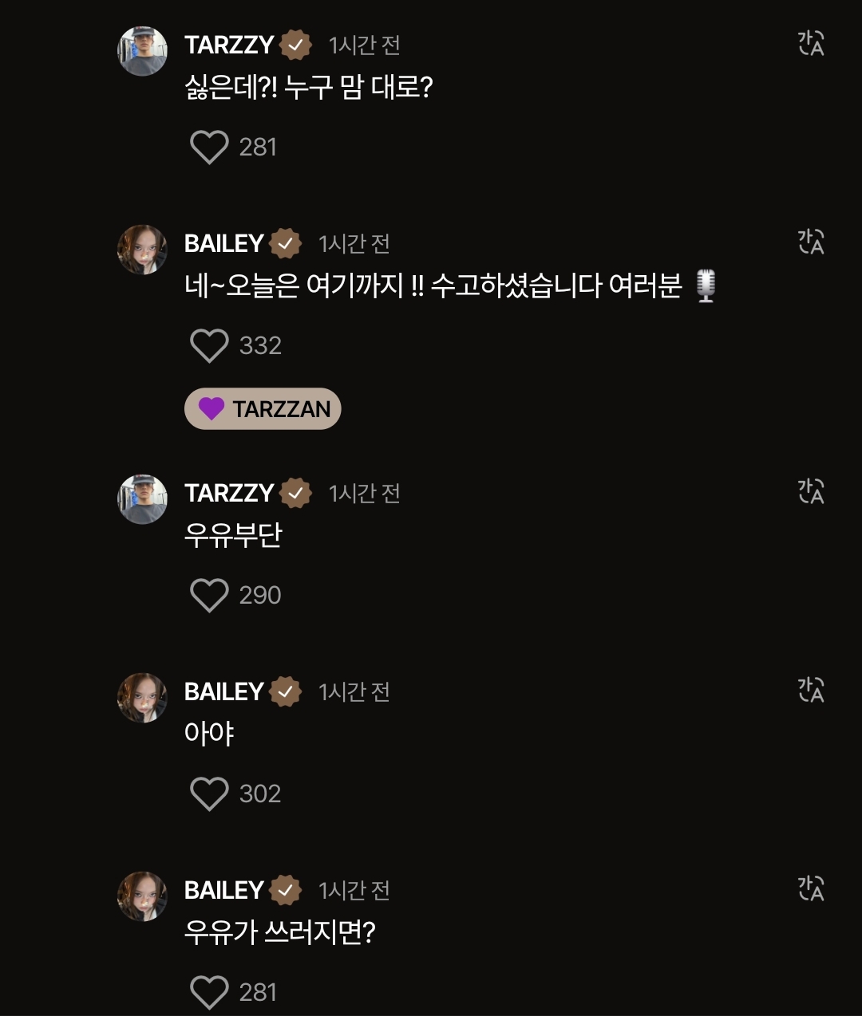The height and width of the screenshot is (1016, 862).
Task: Translate TARZZY's '우유부단' comment
Action: point(811,492)
